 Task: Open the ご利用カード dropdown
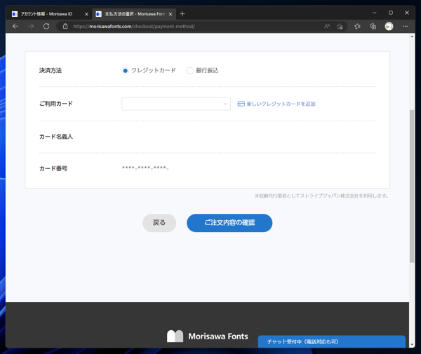(x=176, y=104)
